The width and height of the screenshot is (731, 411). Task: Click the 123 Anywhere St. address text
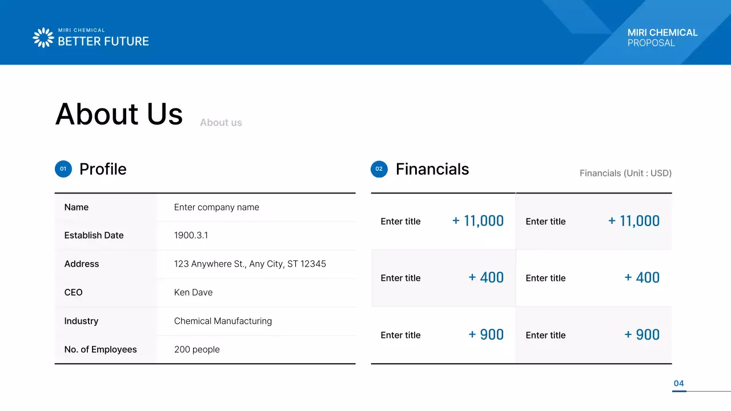coord(250,264)
